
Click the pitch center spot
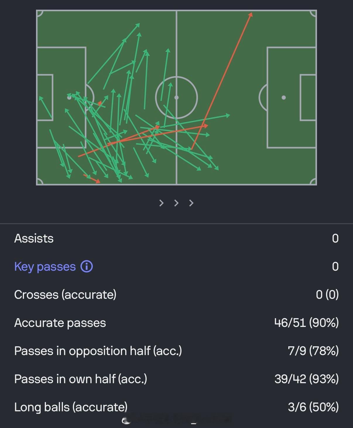[176, 98]
